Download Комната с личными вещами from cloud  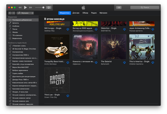(96, 63)
